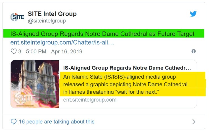This screenshot has height=132, width=209.
Task: Click the ent.siteintelgroup.com domain in the card
Action: coord(90,100)
